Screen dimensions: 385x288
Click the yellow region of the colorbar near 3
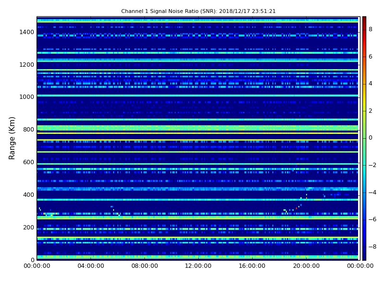click(364, 97)
